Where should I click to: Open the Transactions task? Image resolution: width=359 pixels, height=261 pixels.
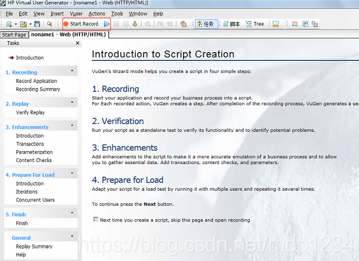[x=30, y=144]
